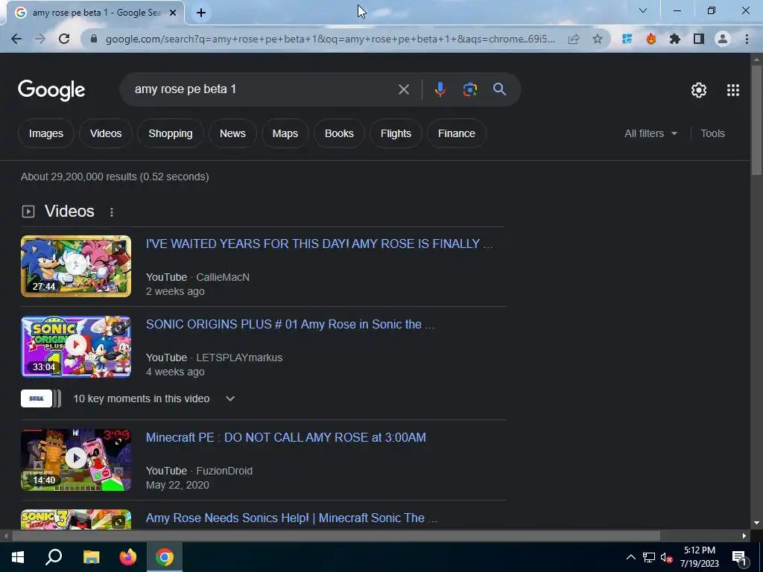Toggle the Chrome side panel icon

coord(699,39)
